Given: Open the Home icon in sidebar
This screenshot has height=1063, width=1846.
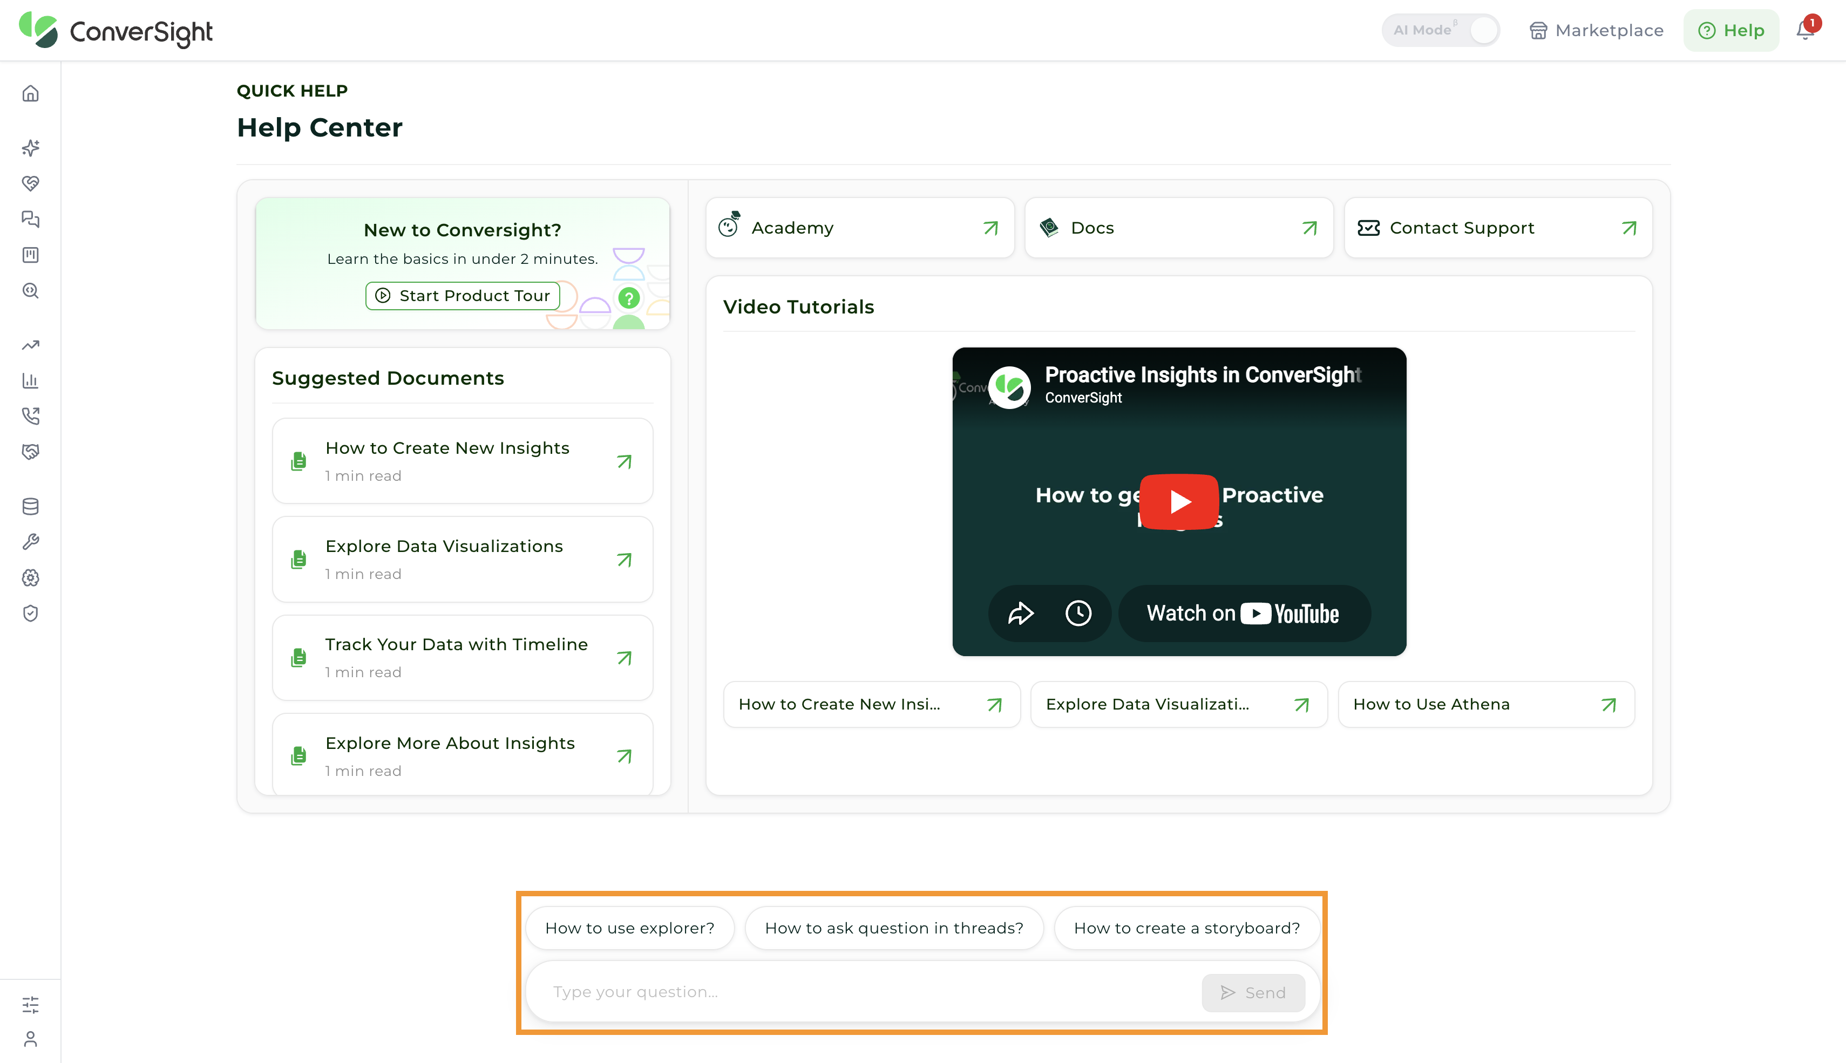Looking at the screenshot, I should point(30,93).
